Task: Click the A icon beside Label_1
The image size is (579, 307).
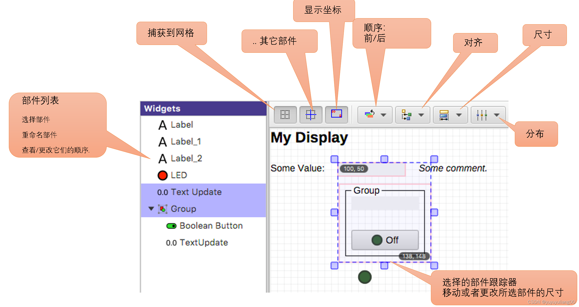Action: pyautogui.click(x=163, y=142)
